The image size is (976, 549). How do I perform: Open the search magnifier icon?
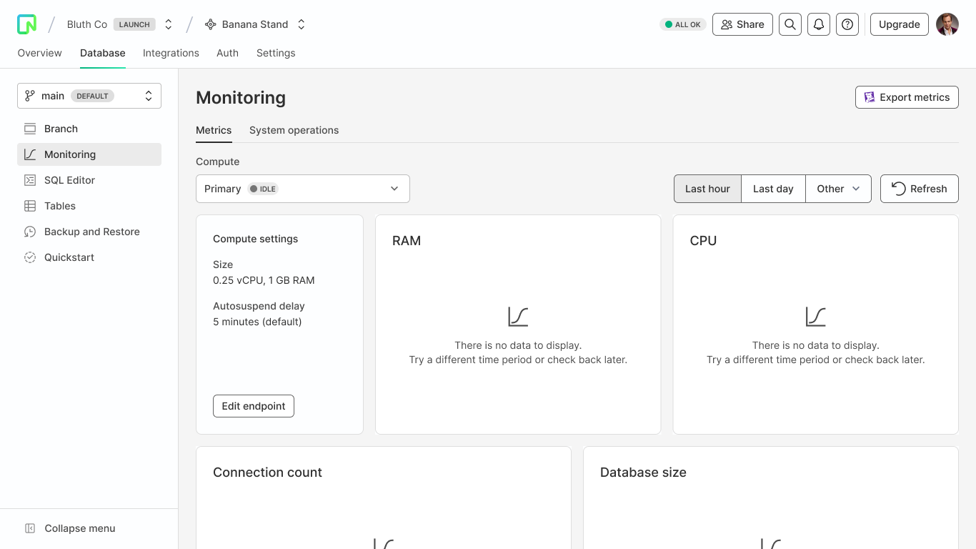pos(790,24)
